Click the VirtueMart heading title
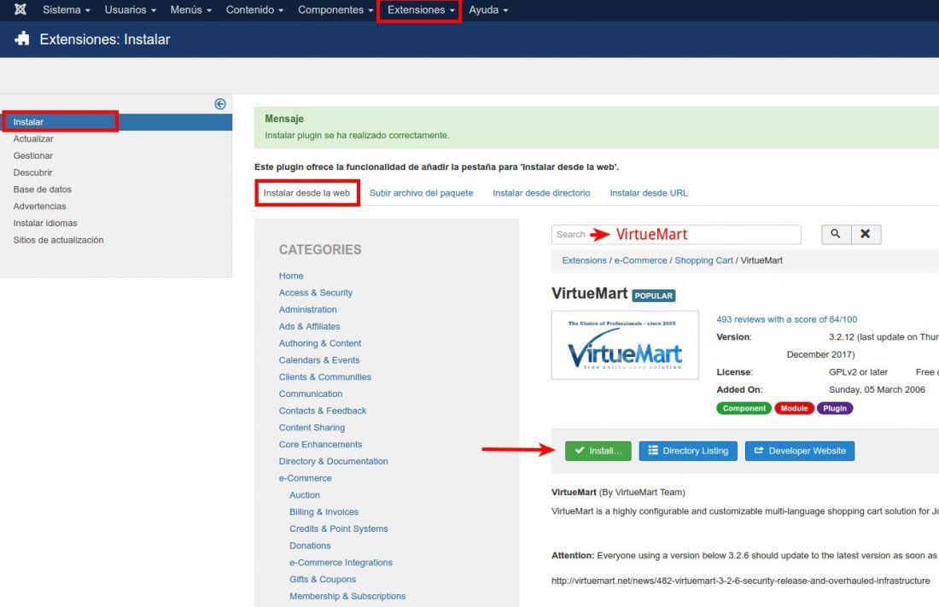 (589, 294)
